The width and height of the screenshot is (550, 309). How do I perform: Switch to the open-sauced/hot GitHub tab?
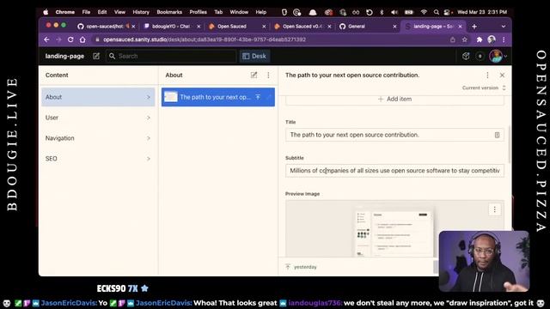tap(105, 27)
